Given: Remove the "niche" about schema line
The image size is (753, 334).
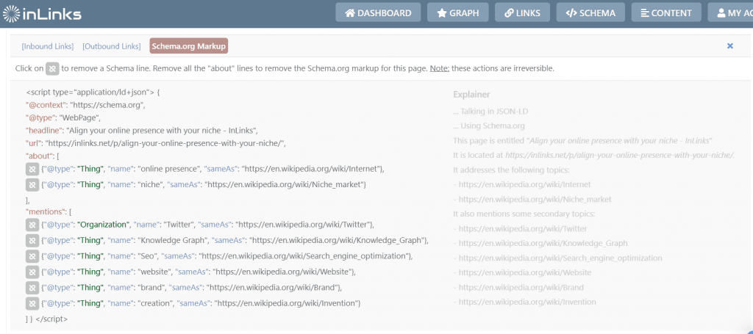Looking at the screenshot, I should (32, 184).
